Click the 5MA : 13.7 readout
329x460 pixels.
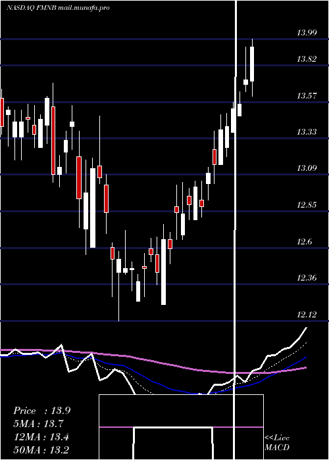tap(38, 424)
